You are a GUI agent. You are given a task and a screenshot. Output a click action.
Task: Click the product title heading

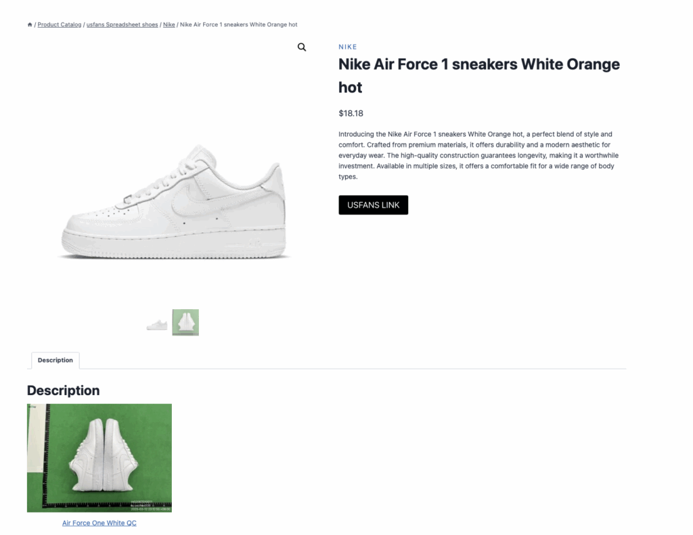(x=478, y=76)
